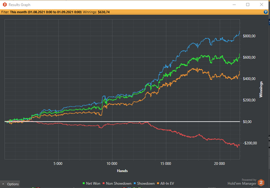
Task: Click the -$200,00 axis label
Action: point(250,143)
